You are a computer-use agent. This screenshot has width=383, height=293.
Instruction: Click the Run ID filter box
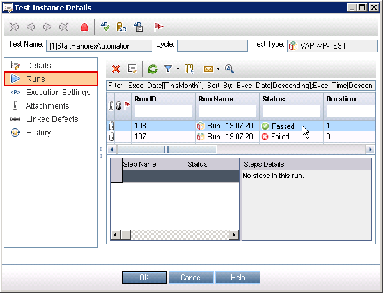coord(163,112)
